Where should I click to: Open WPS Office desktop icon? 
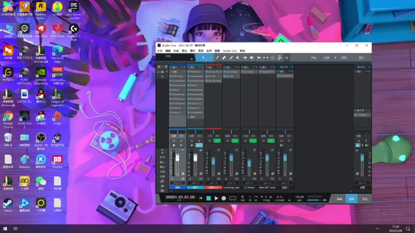click(x=58, y=31)
